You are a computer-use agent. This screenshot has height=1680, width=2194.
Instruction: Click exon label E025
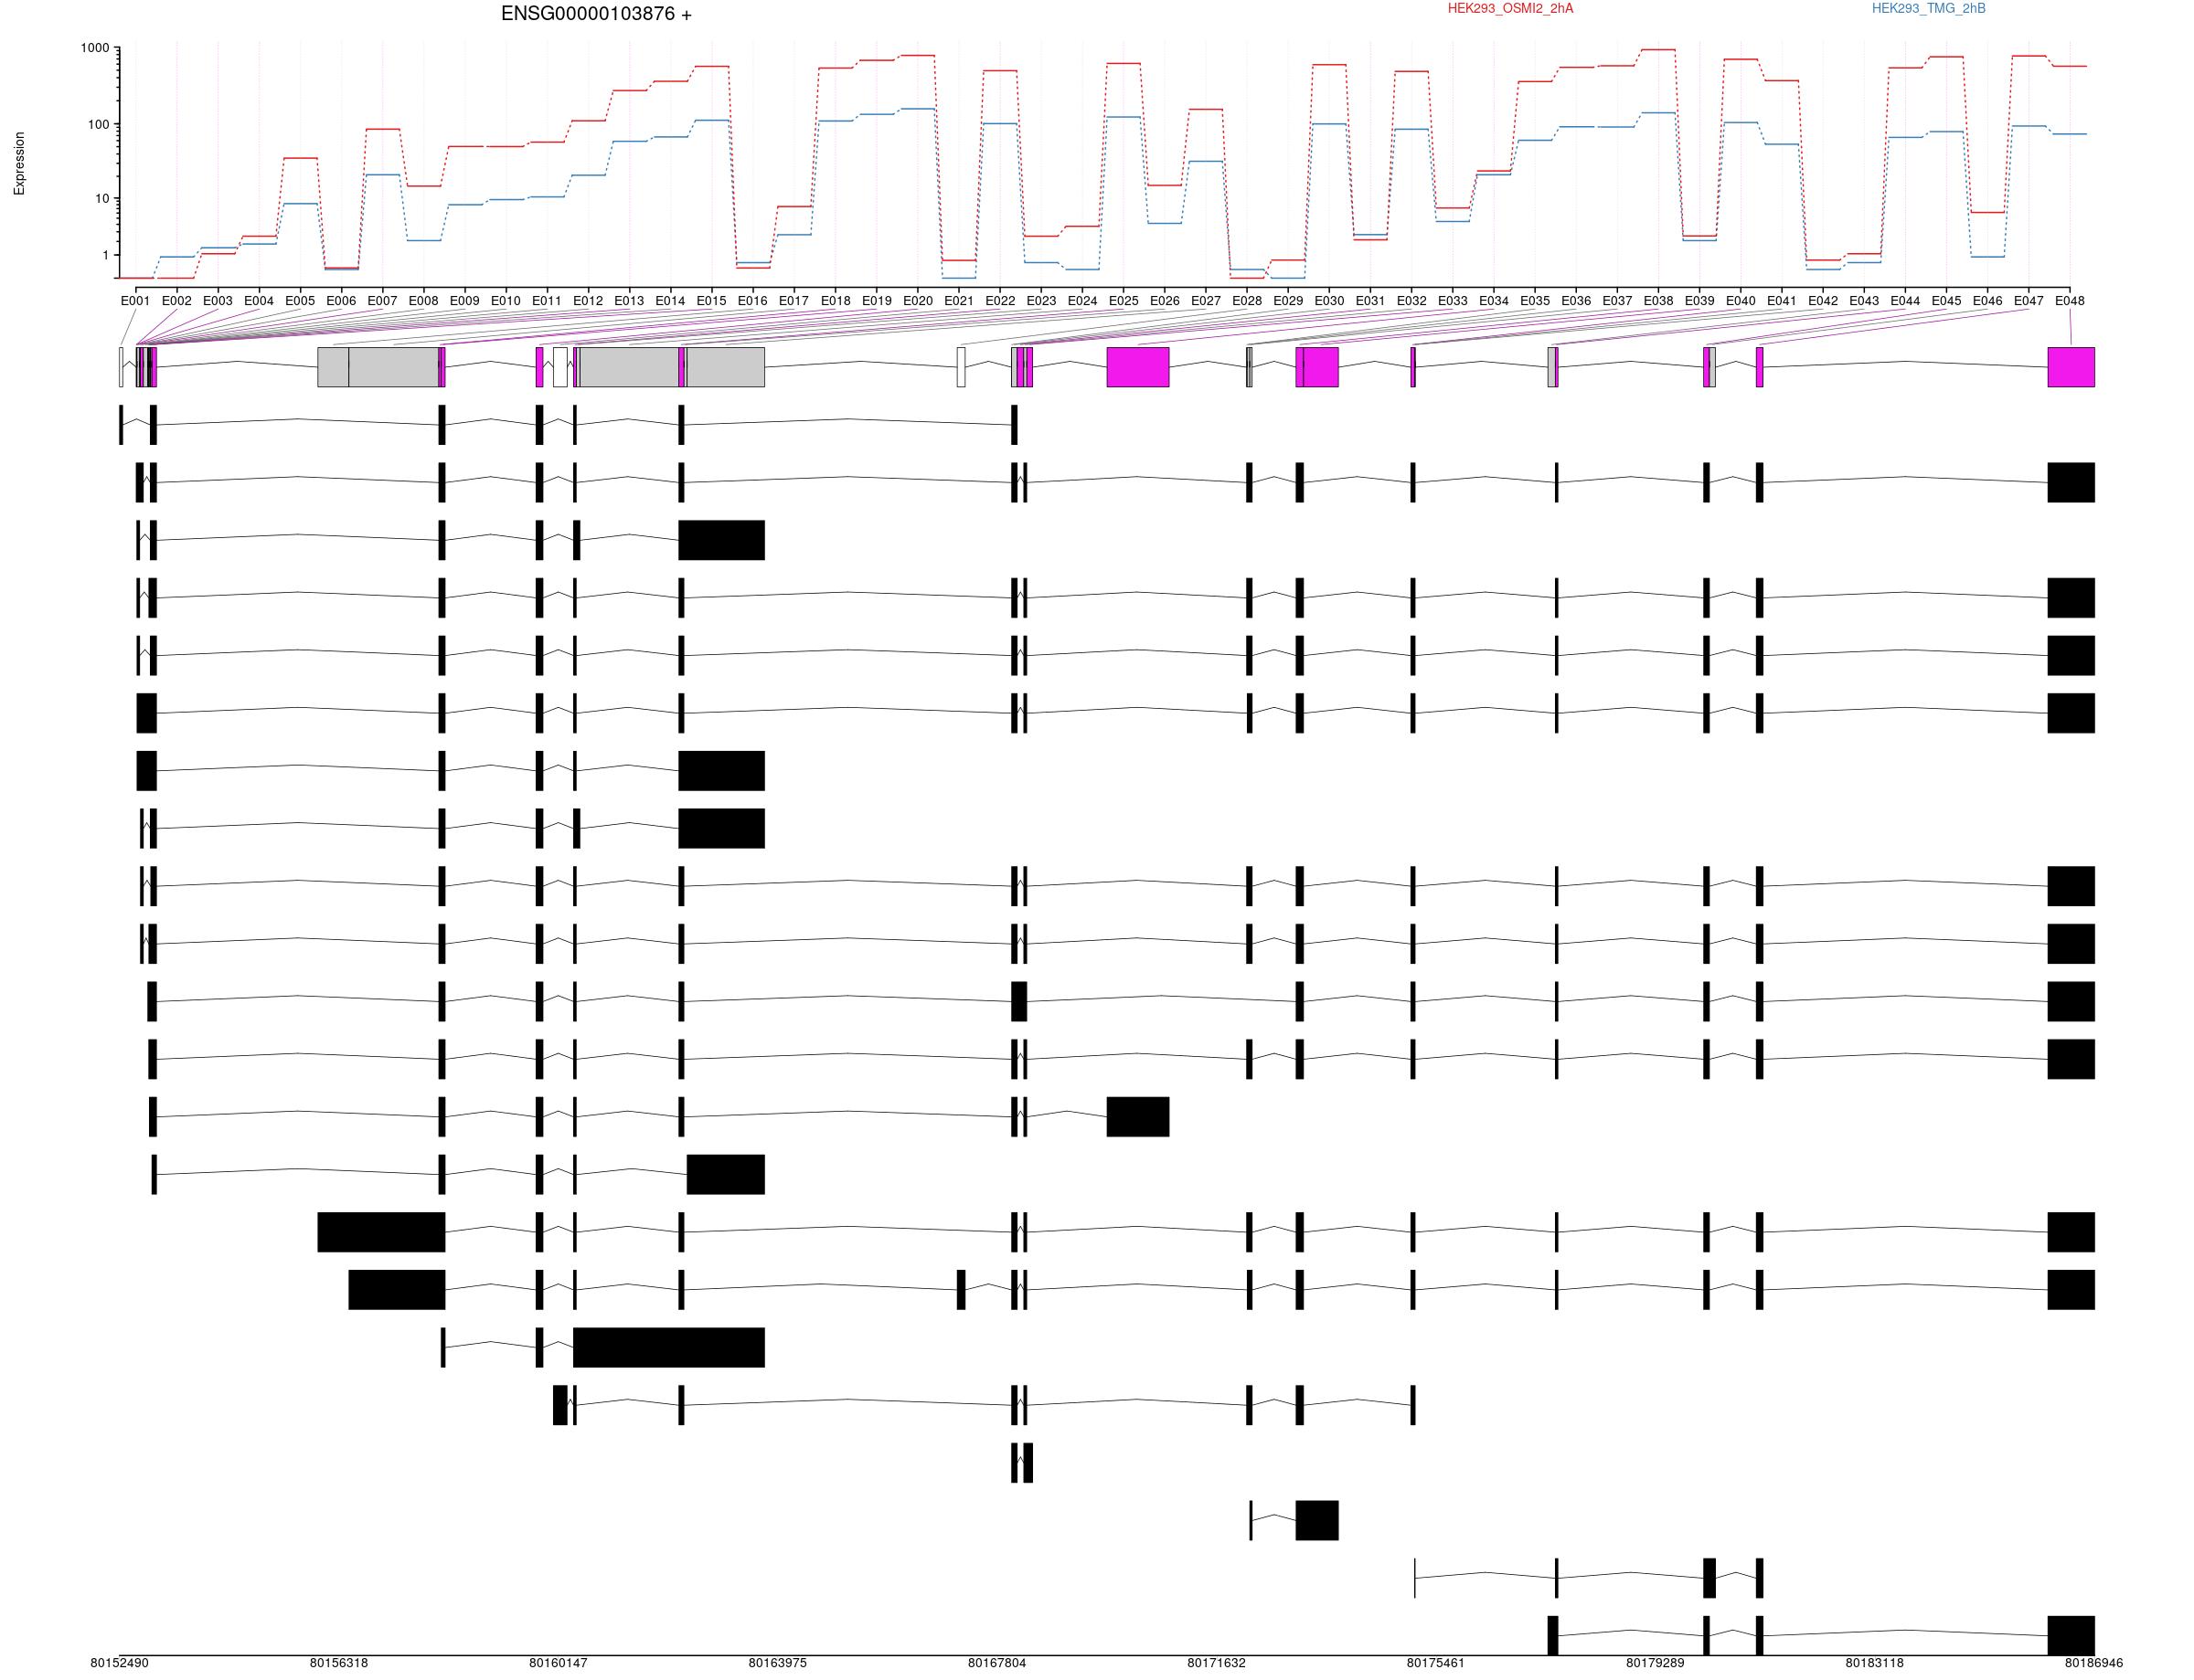tap(1124, 301)
